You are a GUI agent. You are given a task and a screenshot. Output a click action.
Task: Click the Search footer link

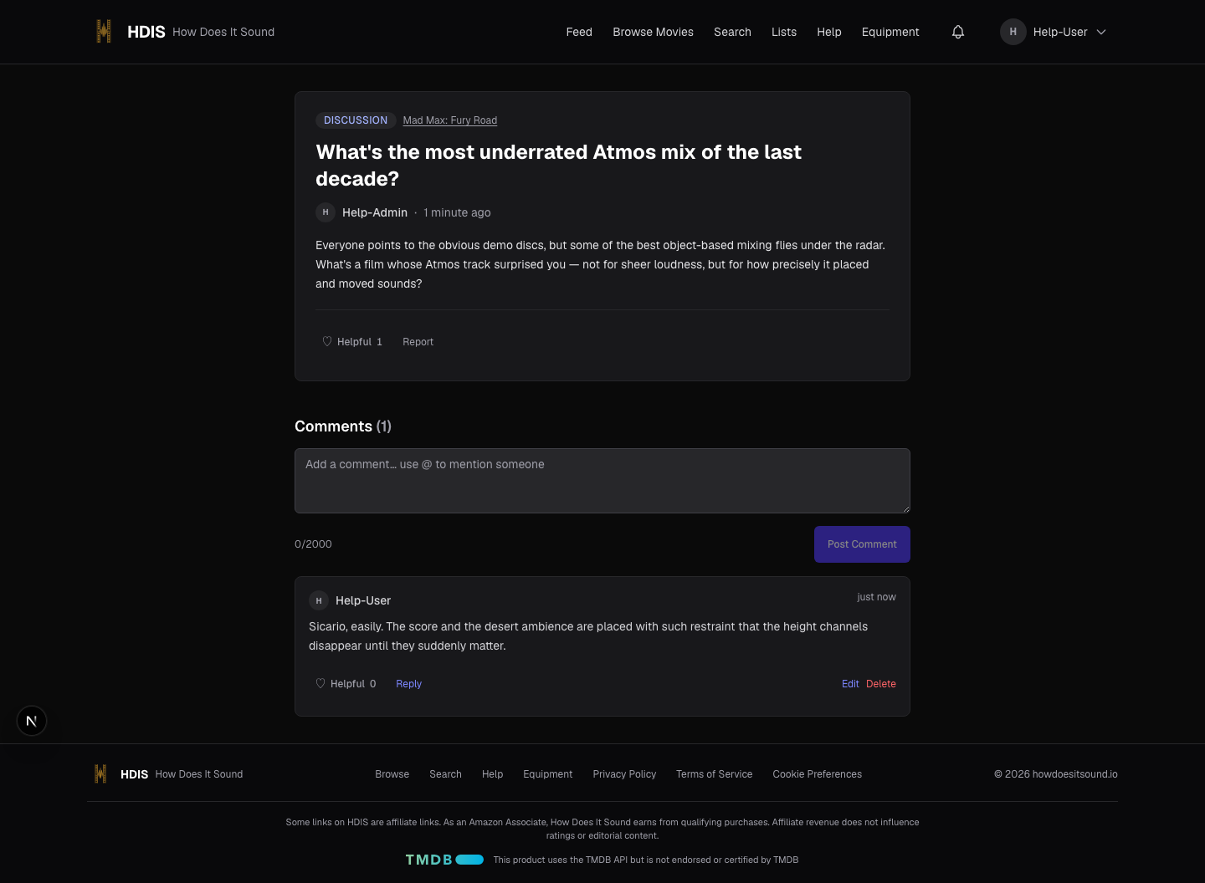pyautogui.click(x=445, y=774)
